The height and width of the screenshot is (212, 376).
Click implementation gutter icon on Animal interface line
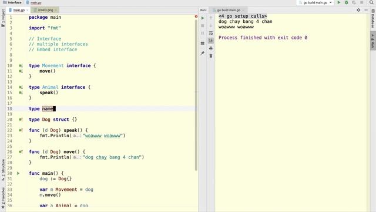[x=21, y=87]
